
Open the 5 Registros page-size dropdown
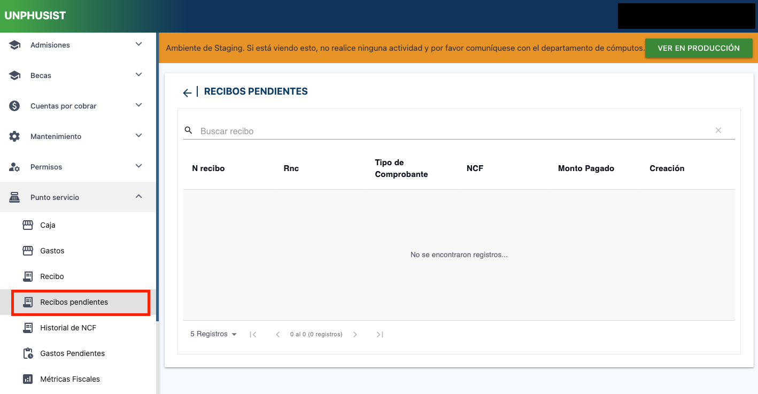coord(213,334)
